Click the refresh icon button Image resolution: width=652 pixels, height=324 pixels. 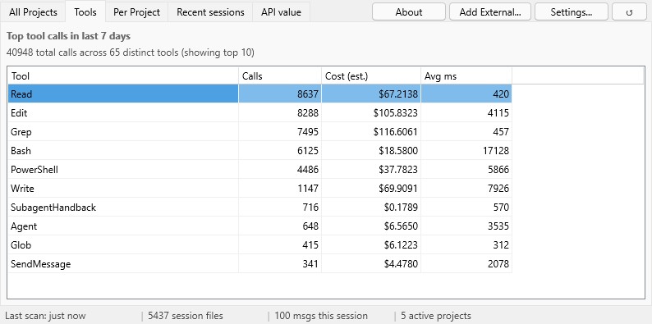point(629,11)
